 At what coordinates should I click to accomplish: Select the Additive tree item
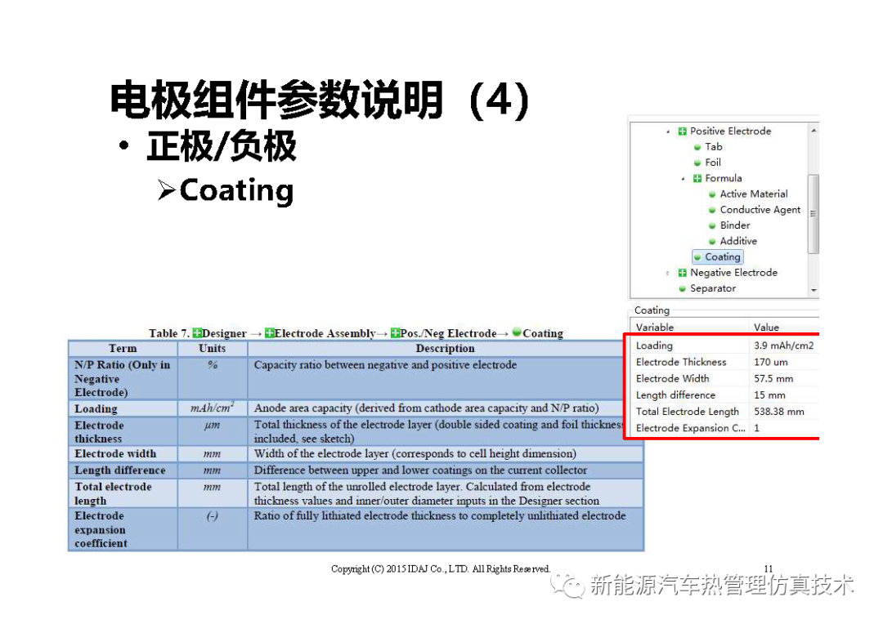[x=738, y=242]
